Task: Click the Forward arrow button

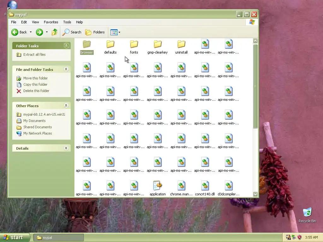Action: [x=39, y=32]
